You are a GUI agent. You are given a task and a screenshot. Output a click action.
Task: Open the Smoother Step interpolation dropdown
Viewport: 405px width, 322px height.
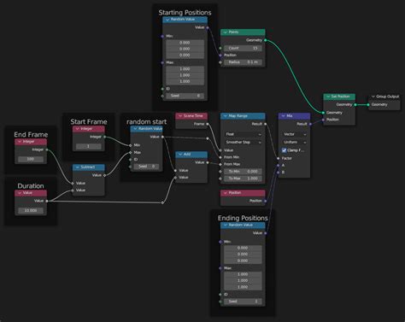pyautogui.click(x=243, y=142)
